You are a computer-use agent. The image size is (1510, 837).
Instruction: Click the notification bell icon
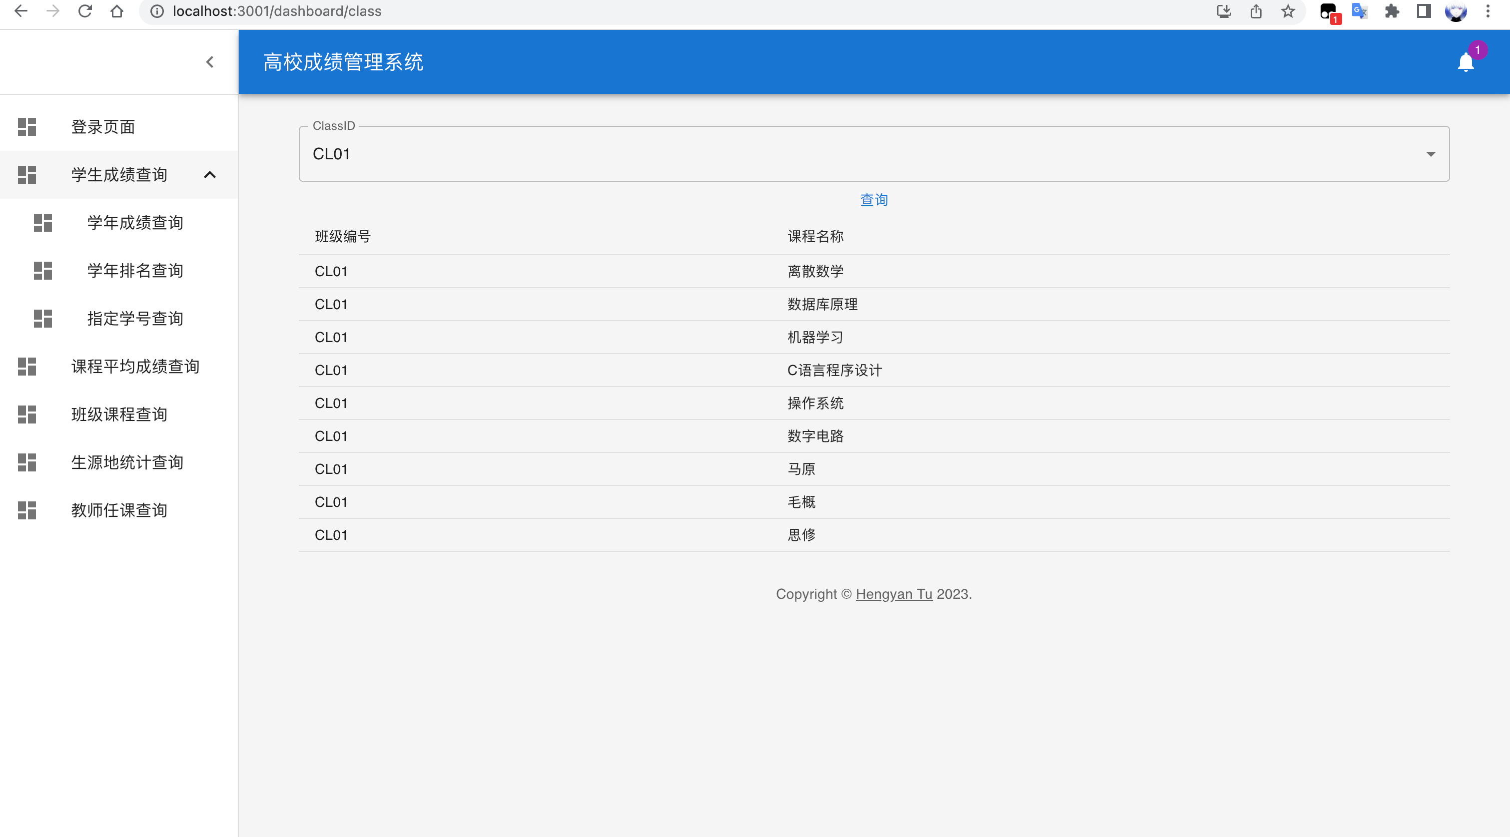1465,62
